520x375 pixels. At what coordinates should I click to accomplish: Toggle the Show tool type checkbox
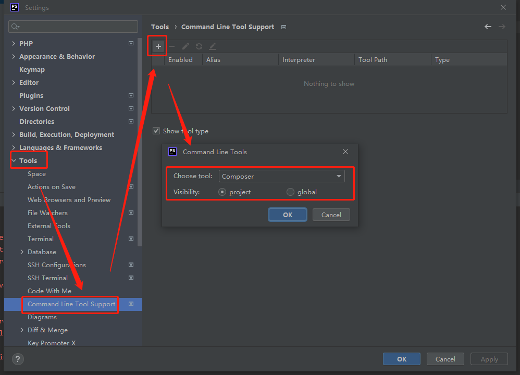(x=156, y=131)
